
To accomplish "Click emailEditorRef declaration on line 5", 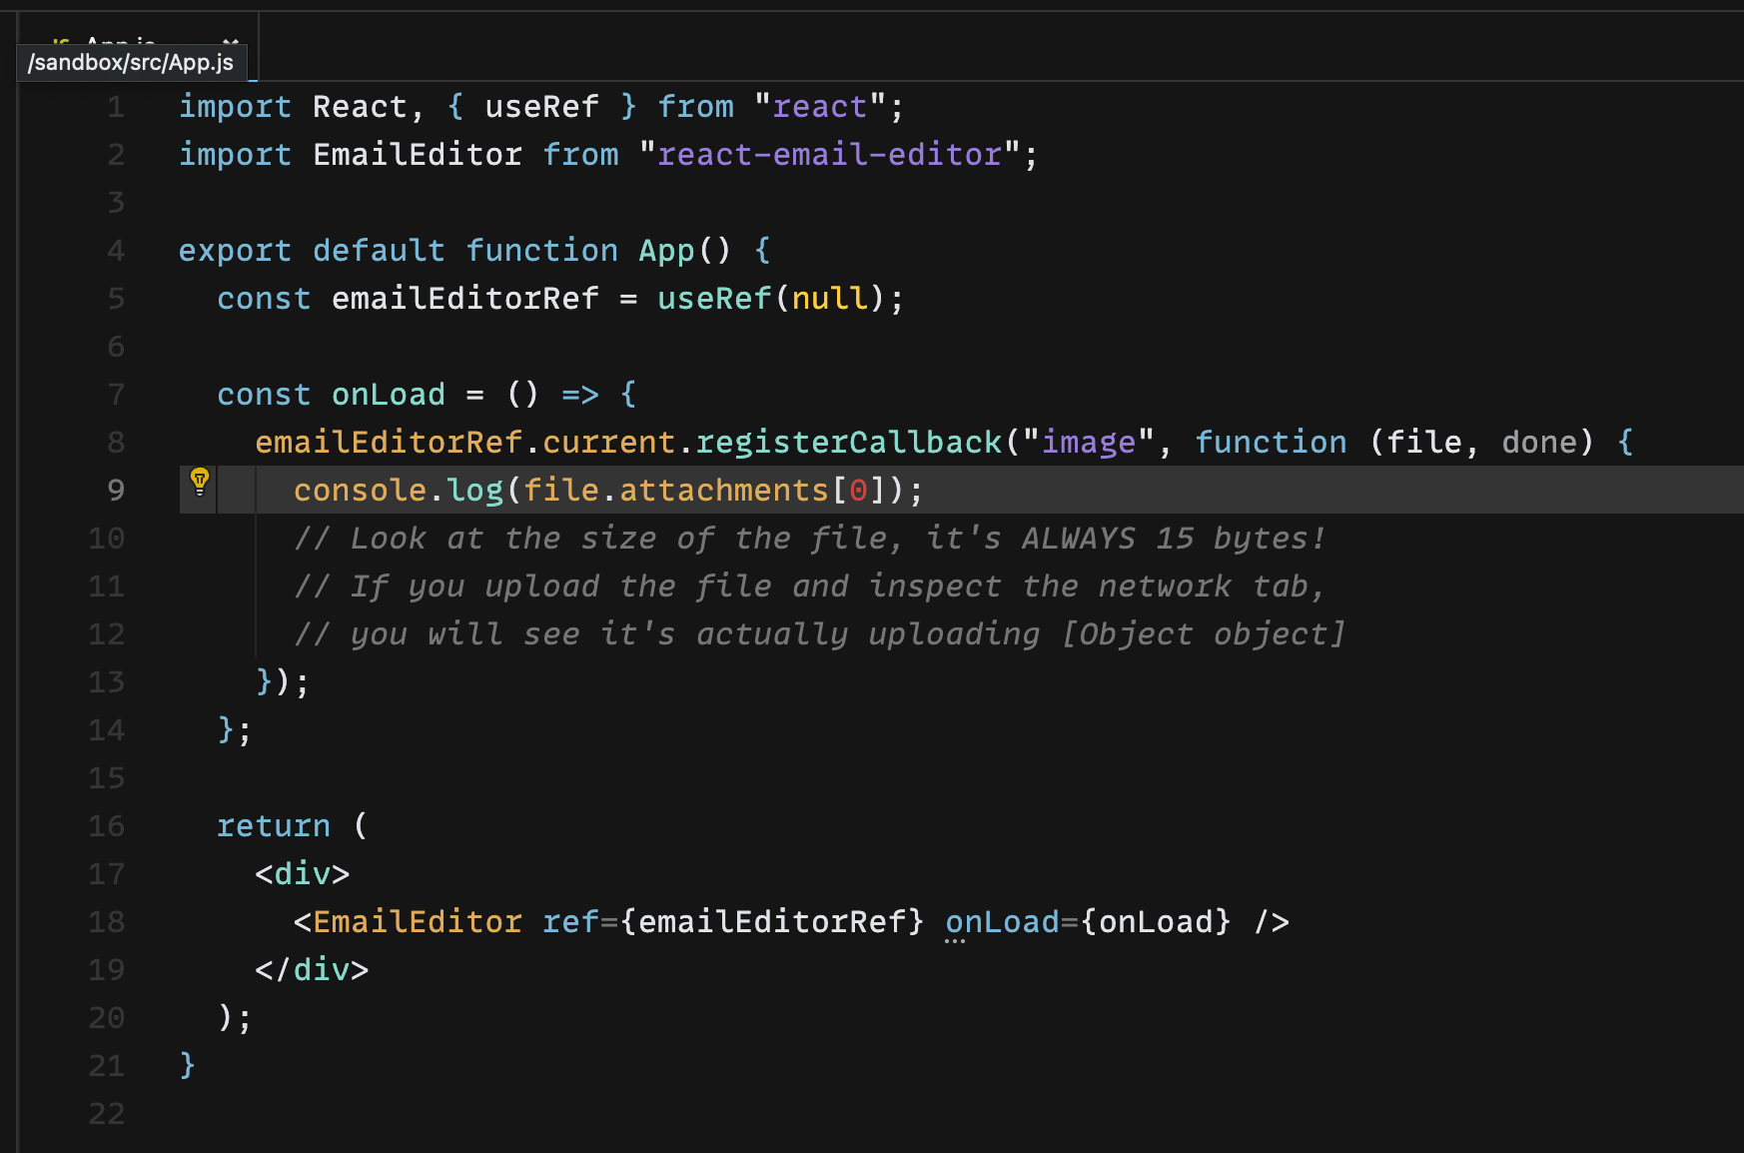I will coord(465,299).
